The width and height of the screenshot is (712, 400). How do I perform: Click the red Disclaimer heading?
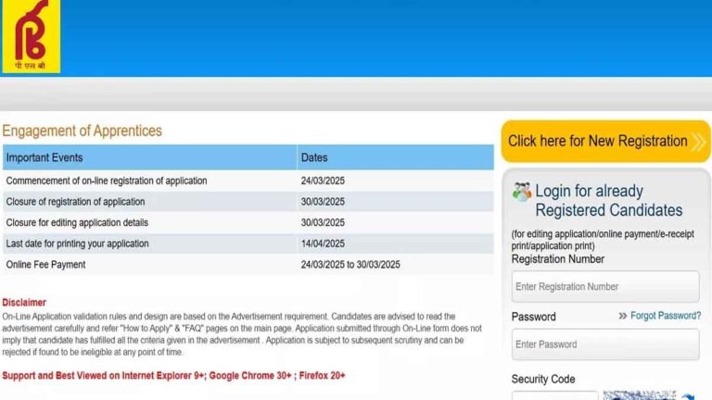[24, 303]
